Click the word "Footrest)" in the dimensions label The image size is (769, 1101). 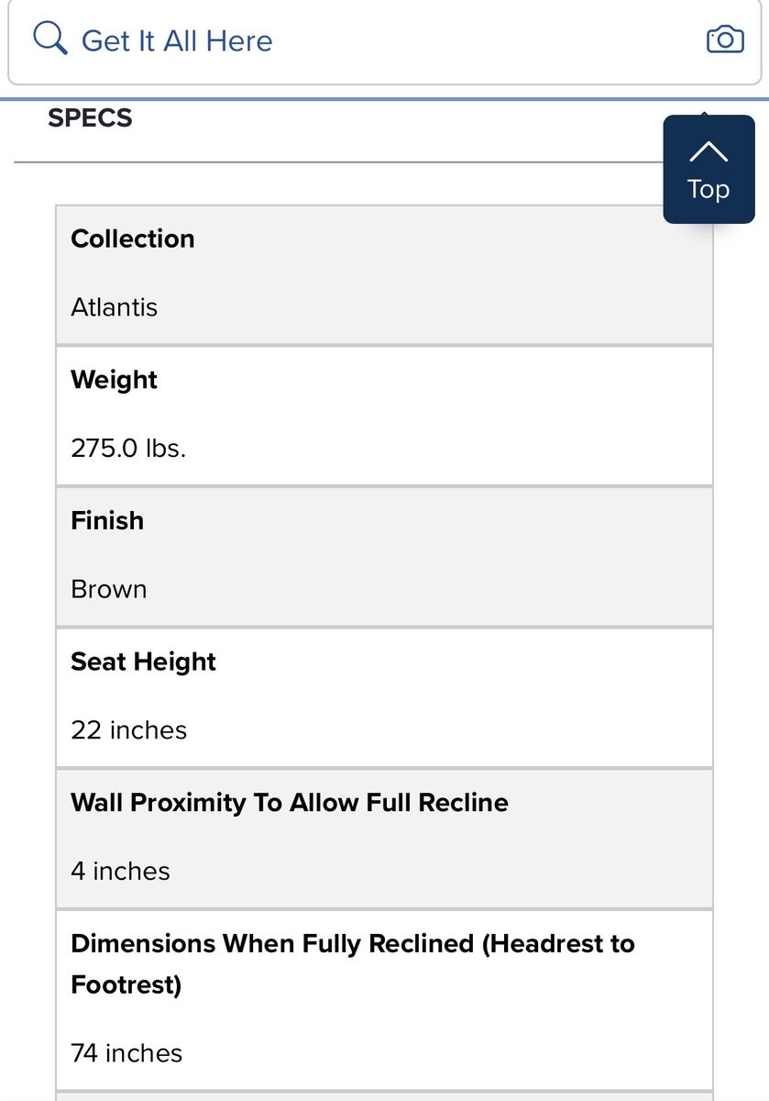(126, 984)
